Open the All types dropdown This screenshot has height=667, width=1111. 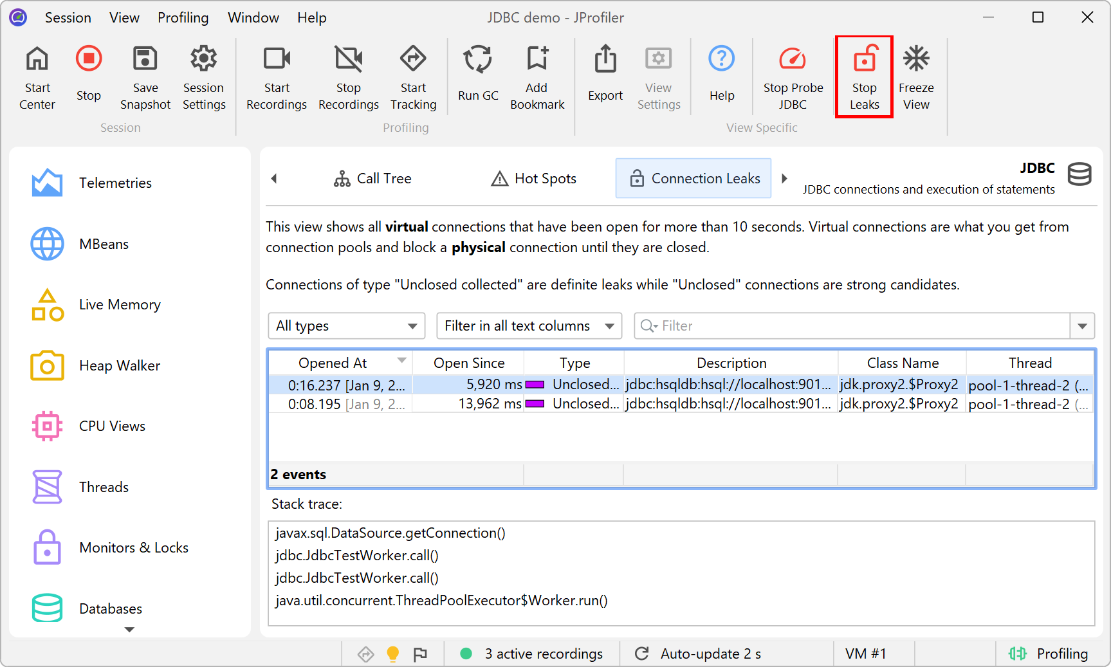(346, 326)
